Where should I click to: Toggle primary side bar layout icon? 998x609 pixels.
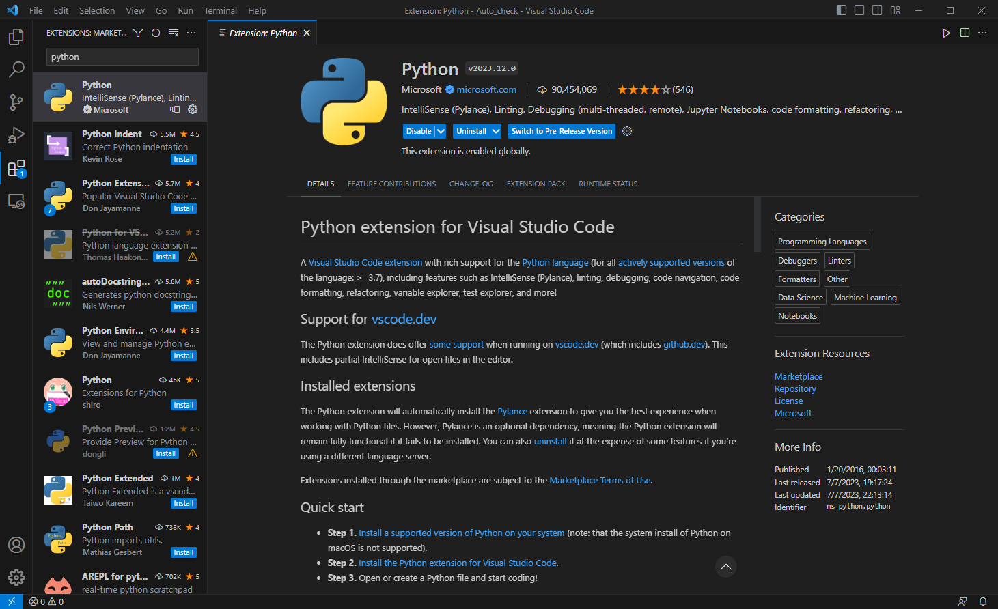[842, 10]
